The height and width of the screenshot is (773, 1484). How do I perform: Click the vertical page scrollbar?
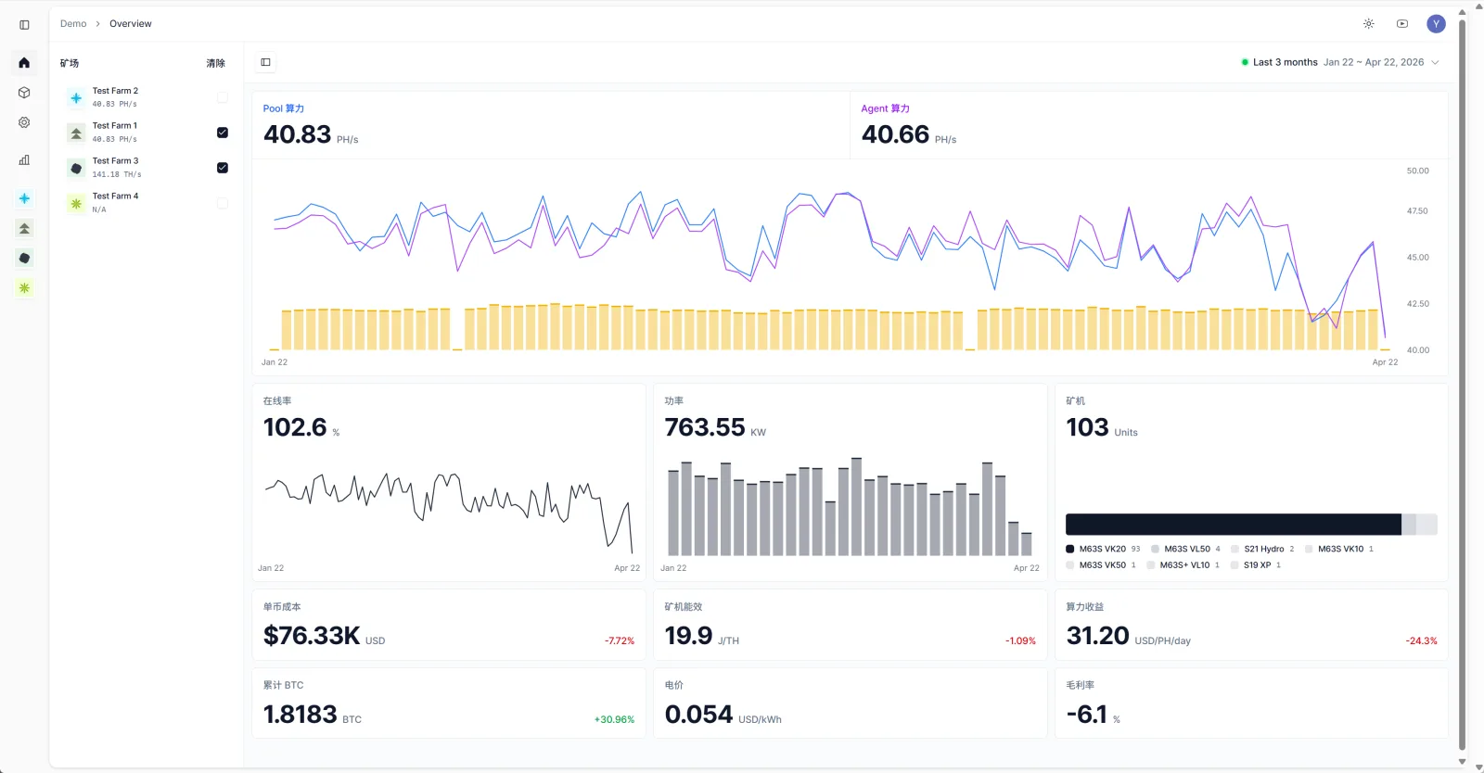click(x=1463, y=385)
